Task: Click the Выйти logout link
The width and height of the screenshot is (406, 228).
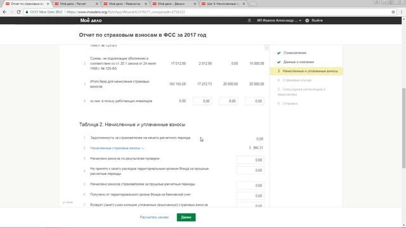Action: 317,20
